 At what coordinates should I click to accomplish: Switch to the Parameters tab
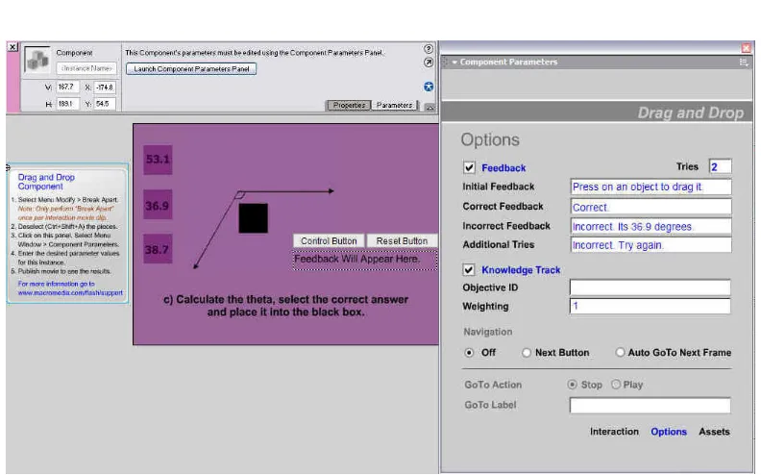tap(394, 106)
